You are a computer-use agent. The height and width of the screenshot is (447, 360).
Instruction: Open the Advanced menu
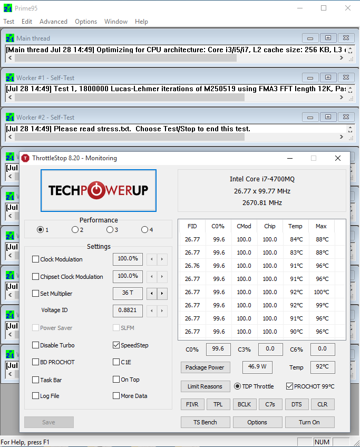pos(53,22)
